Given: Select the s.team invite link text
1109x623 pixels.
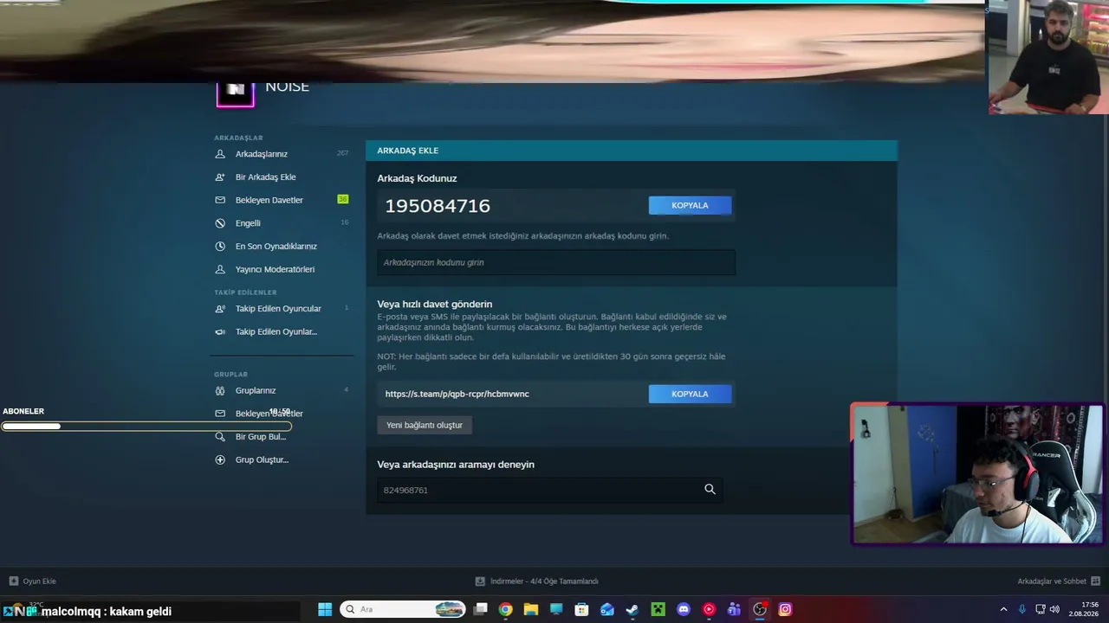Looking at the screenshot, I should pos(457,394).
